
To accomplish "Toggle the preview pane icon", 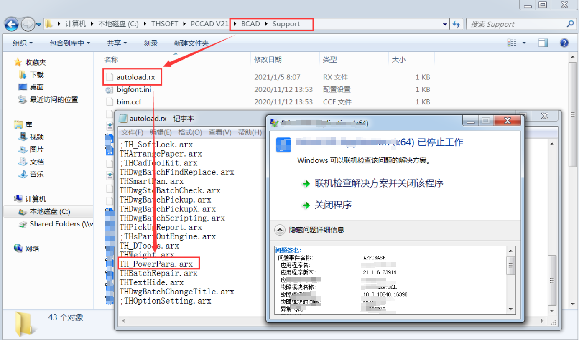I will coord(543,43).
